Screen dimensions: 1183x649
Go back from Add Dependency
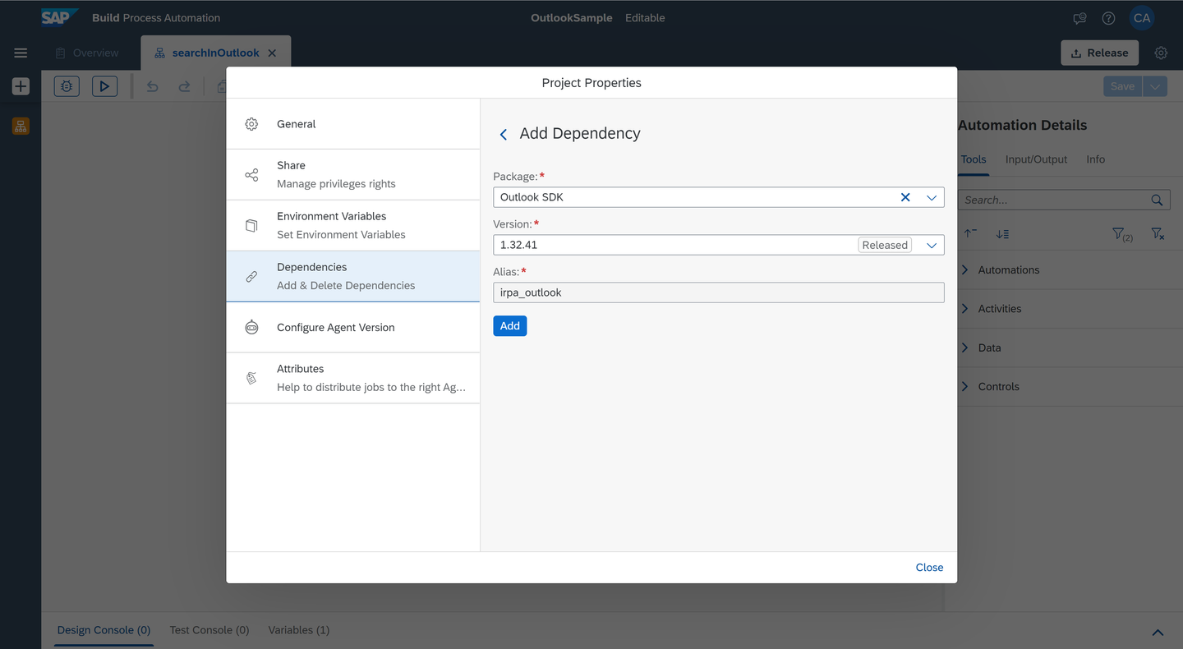pos(504,134)
